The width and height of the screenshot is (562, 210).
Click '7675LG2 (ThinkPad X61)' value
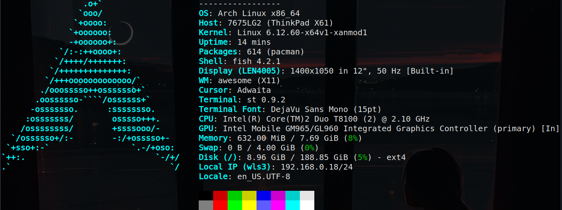(281, 23)
